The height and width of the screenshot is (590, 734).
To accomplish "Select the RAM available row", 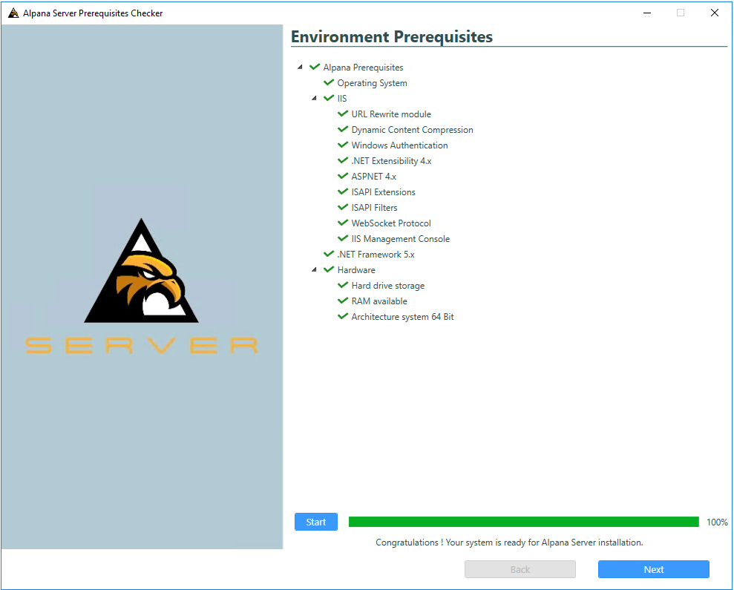I will pos(372,301).
